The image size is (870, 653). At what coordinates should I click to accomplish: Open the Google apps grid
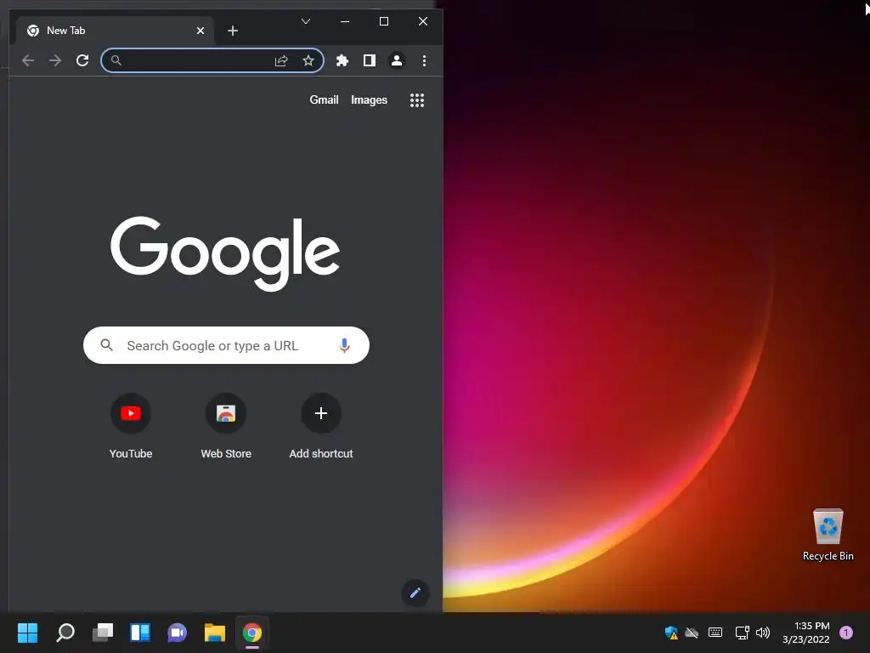pyautogui.click(x=416, y=100)
